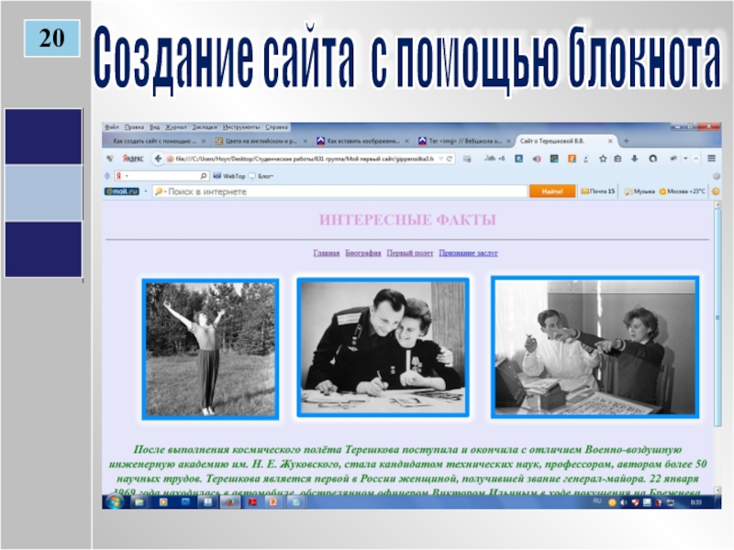Switch to Firefox on the taskbar
Screen dimensions: 734x550
(x=230, y=502)
